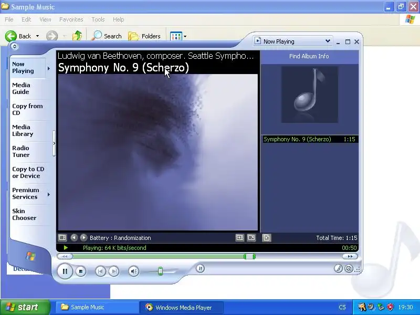Click the Total Time: 1:15 label
This screenshot has height=315, width=420.
tap(337, 238)
